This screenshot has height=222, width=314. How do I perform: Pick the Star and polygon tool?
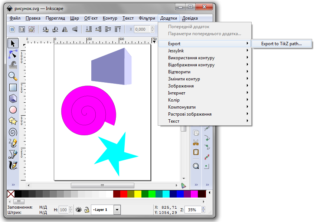click(x=13, y=121)
